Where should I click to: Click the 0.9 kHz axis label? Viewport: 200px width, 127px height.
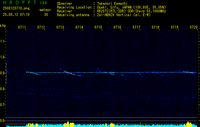coord(3,73)
